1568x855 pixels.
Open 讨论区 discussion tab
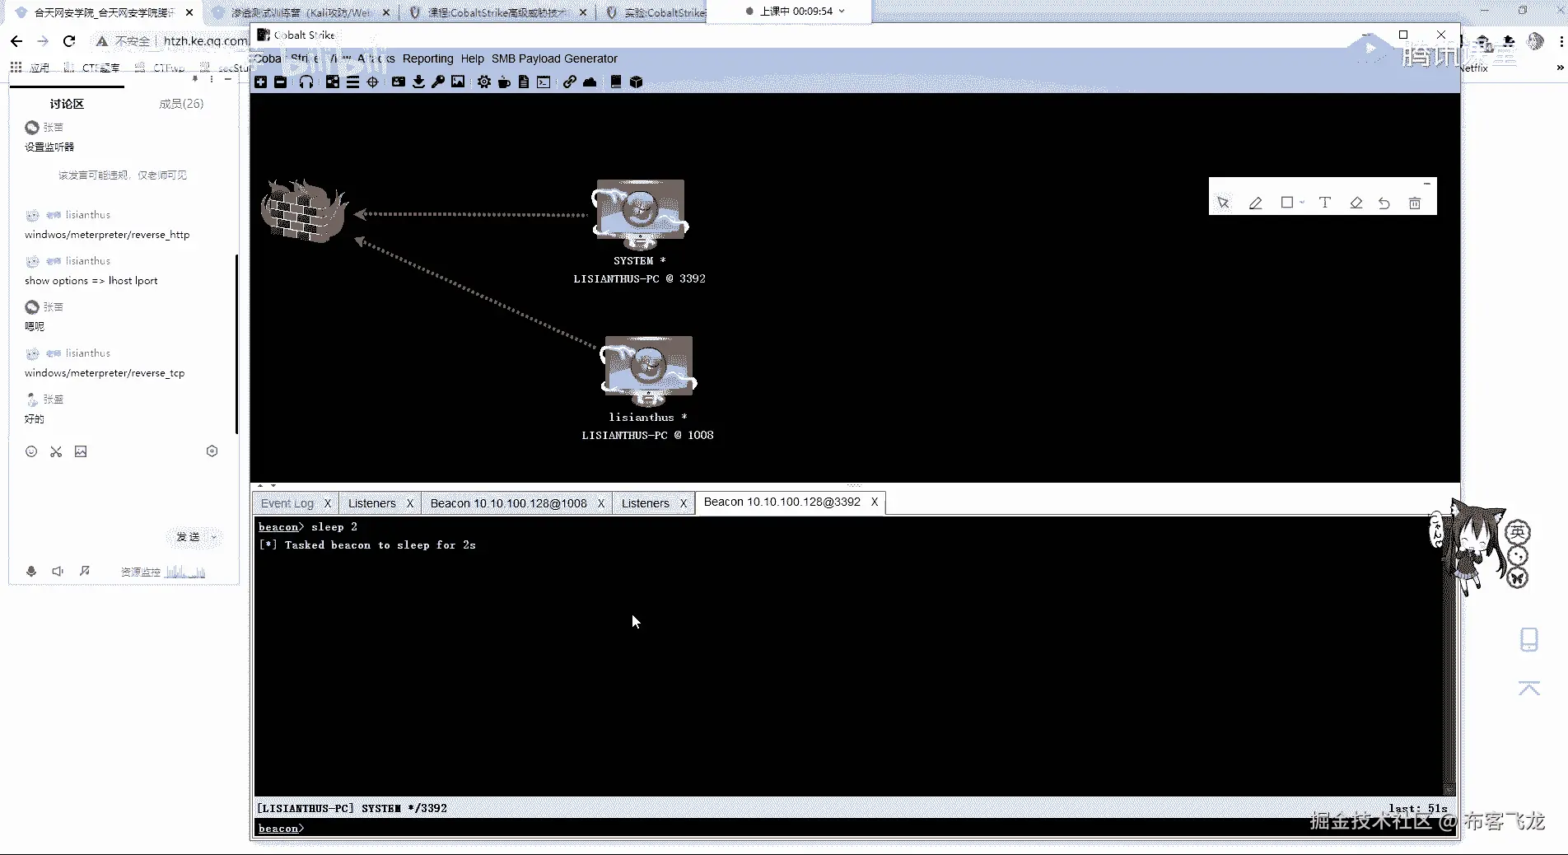(67, 104)
